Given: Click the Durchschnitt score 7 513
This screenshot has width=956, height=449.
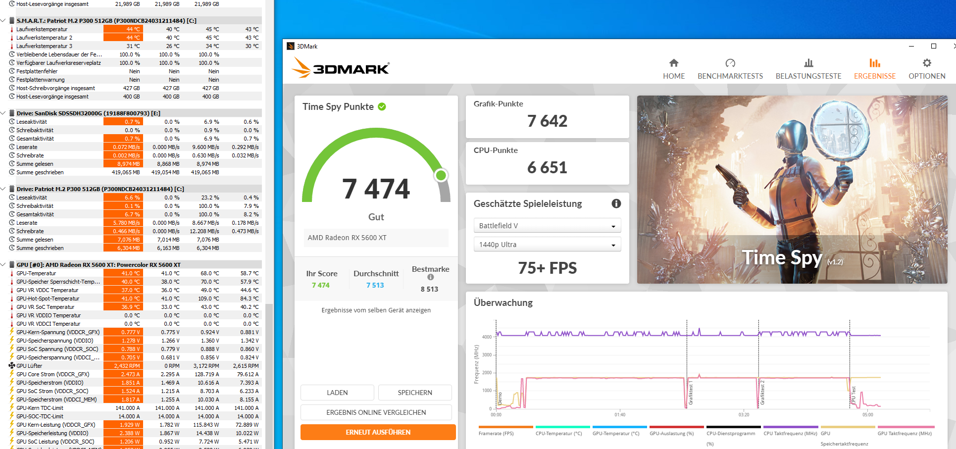Looking at the screenshot, I should tap(375, 285).
